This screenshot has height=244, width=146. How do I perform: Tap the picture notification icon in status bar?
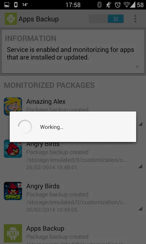pyautogui.click(x=7, y=5)
